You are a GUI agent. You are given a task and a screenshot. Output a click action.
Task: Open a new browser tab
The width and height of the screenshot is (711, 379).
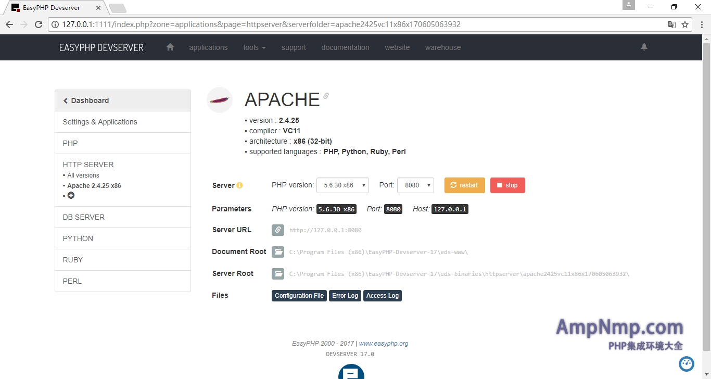[118, 8]
